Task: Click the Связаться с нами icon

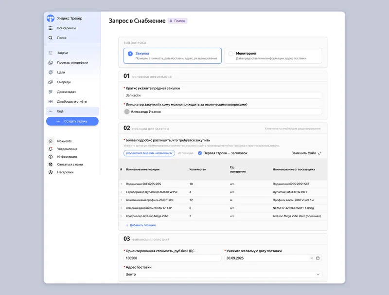Action: point(51,165)
